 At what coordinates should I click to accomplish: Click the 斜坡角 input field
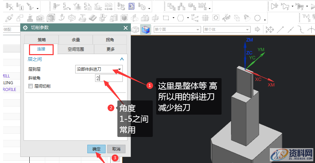pos(109,78)
